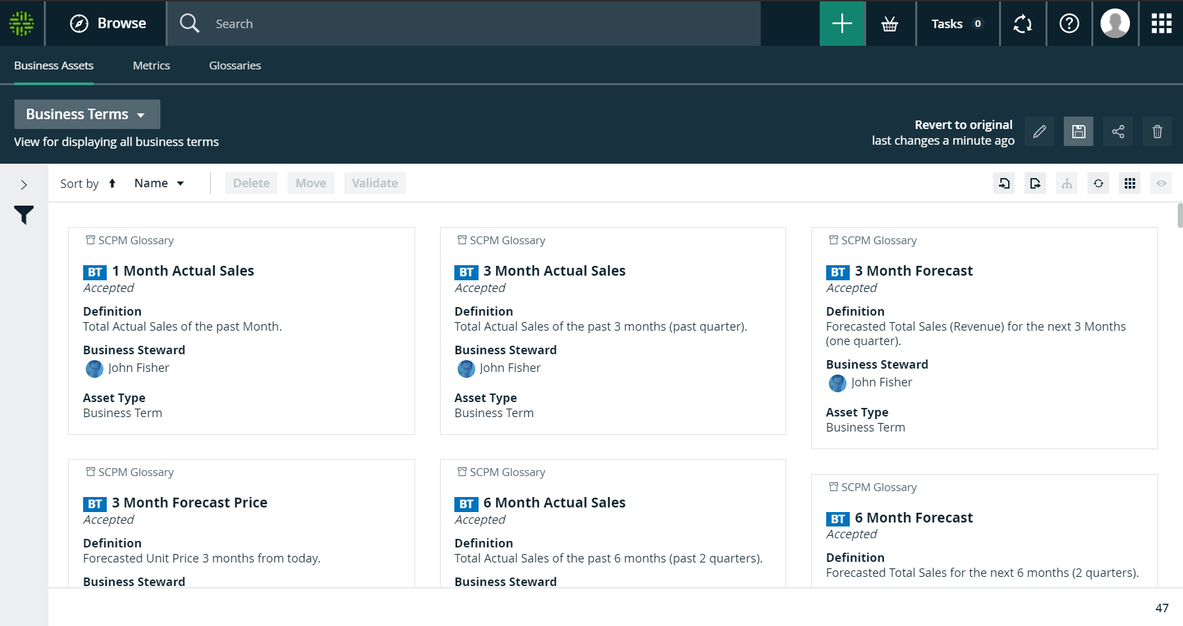Screen dimensions: 1183x626
Task: Open the filter pane funnel icon
Action: tap(24, 215)
